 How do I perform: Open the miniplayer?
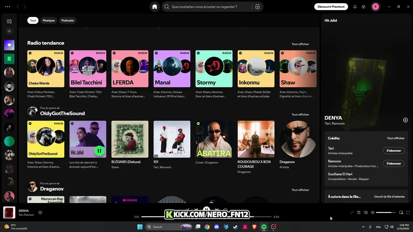401,212
